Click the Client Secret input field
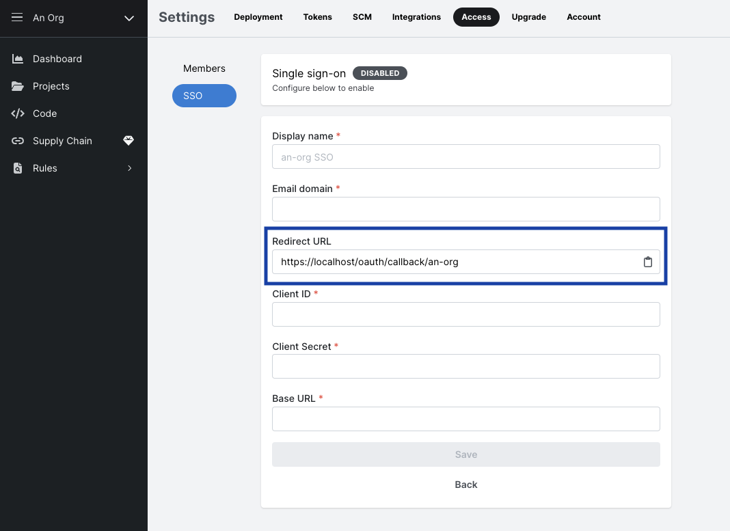 coord(465,366)
